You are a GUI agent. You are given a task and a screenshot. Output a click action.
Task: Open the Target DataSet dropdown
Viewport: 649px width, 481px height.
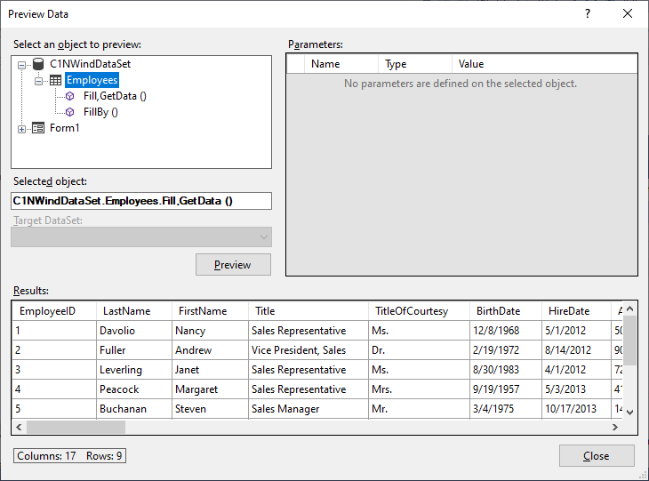pos(263,236)
